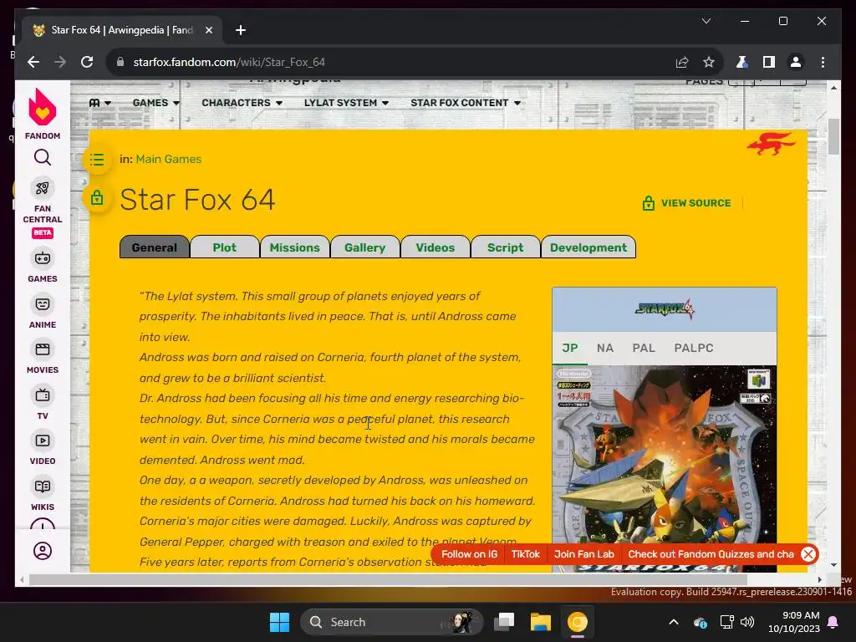Viewport: 856px width, 642px height.
Task: Reload the page with refresh icon
Action: (87, 62)
